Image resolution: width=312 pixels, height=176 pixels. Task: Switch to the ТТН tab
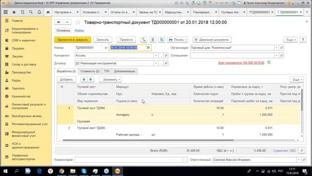107,71
